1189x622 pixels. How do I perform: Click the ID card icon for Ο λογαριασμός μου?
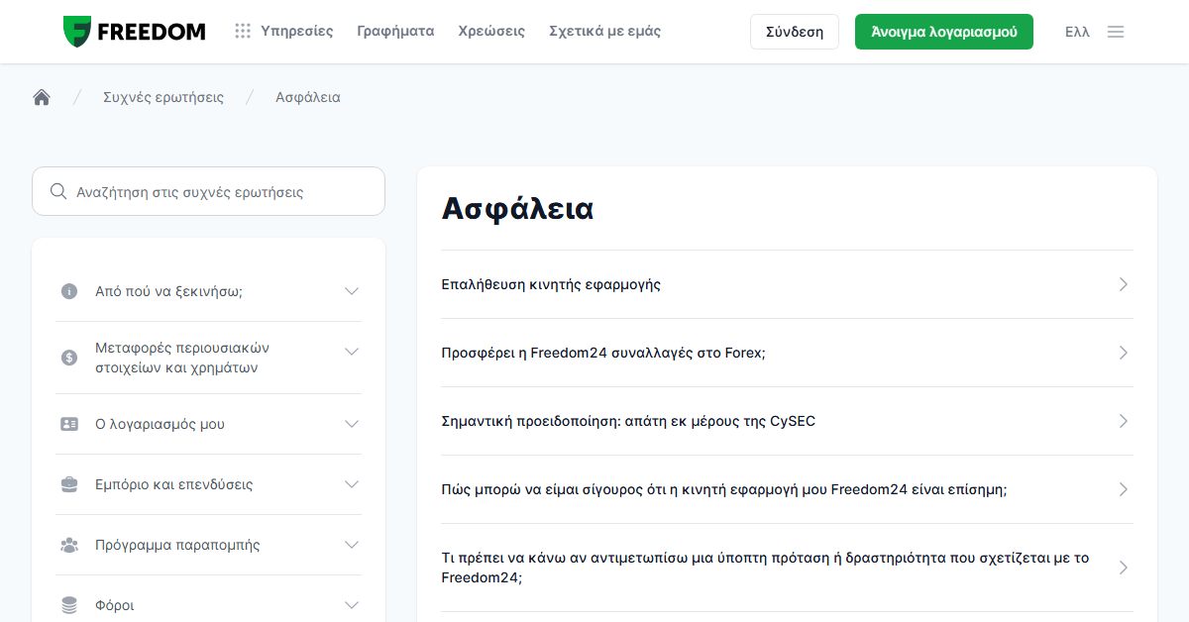(69, 424)
